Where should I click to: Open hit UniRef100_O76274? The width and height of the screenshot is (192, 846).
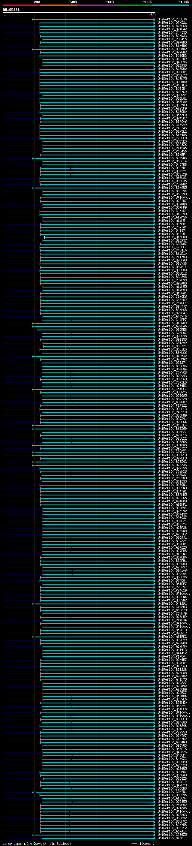(172, 363)
